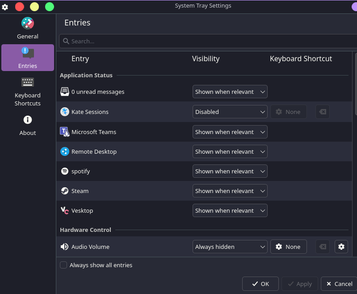Enable Always show all entries checkbox

[x=64, y=265]
